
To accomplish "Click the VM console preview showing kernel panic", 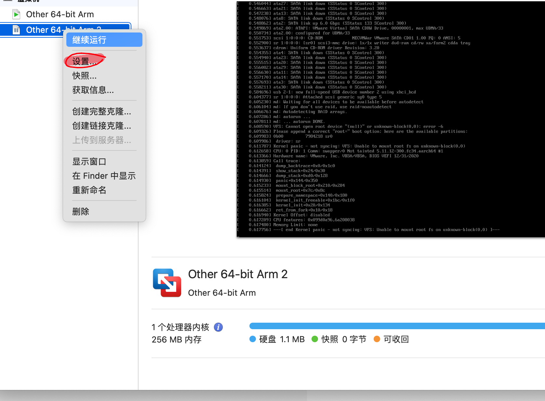I will coord(390,119).
